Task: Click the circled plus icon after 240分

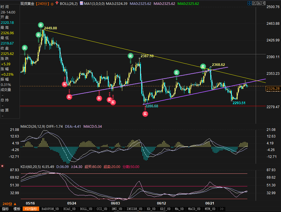Action: coord(52,4)
